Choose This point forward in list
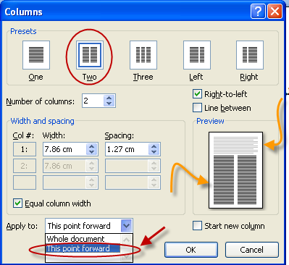The image size is (289, 265). pyautogui.click(x=83, y=248)
